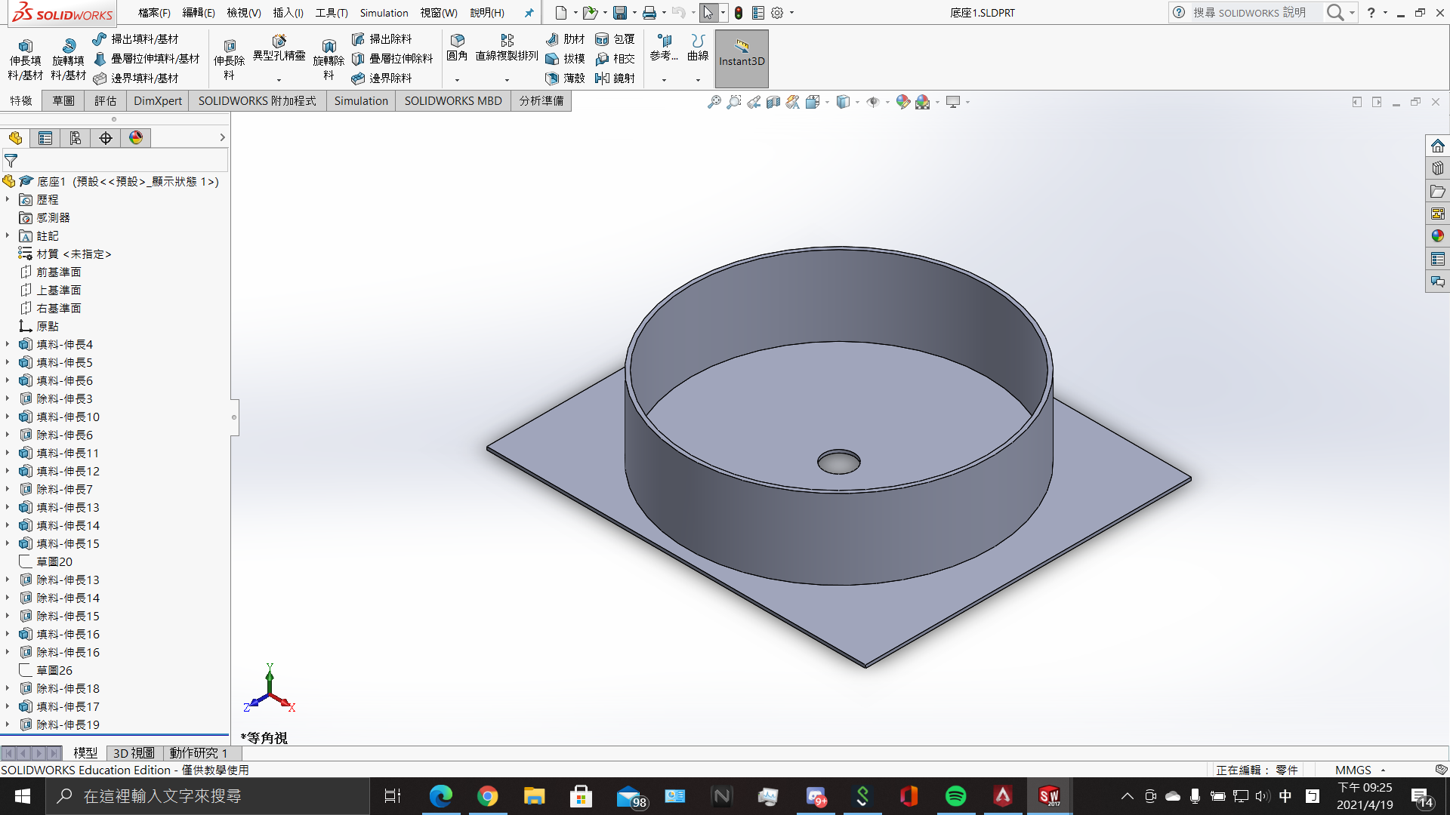Click the Extruded Boss/Base (伸長填料/基材) icon

25,47
